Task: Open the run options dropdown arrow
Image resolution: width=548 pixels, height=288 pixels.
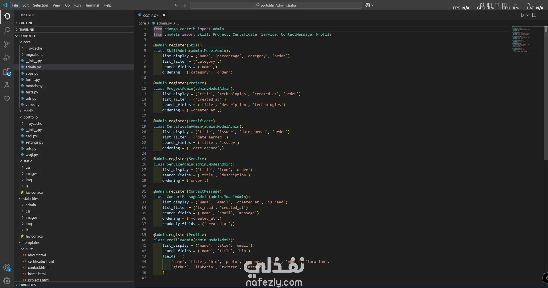Action: (527, 15)
